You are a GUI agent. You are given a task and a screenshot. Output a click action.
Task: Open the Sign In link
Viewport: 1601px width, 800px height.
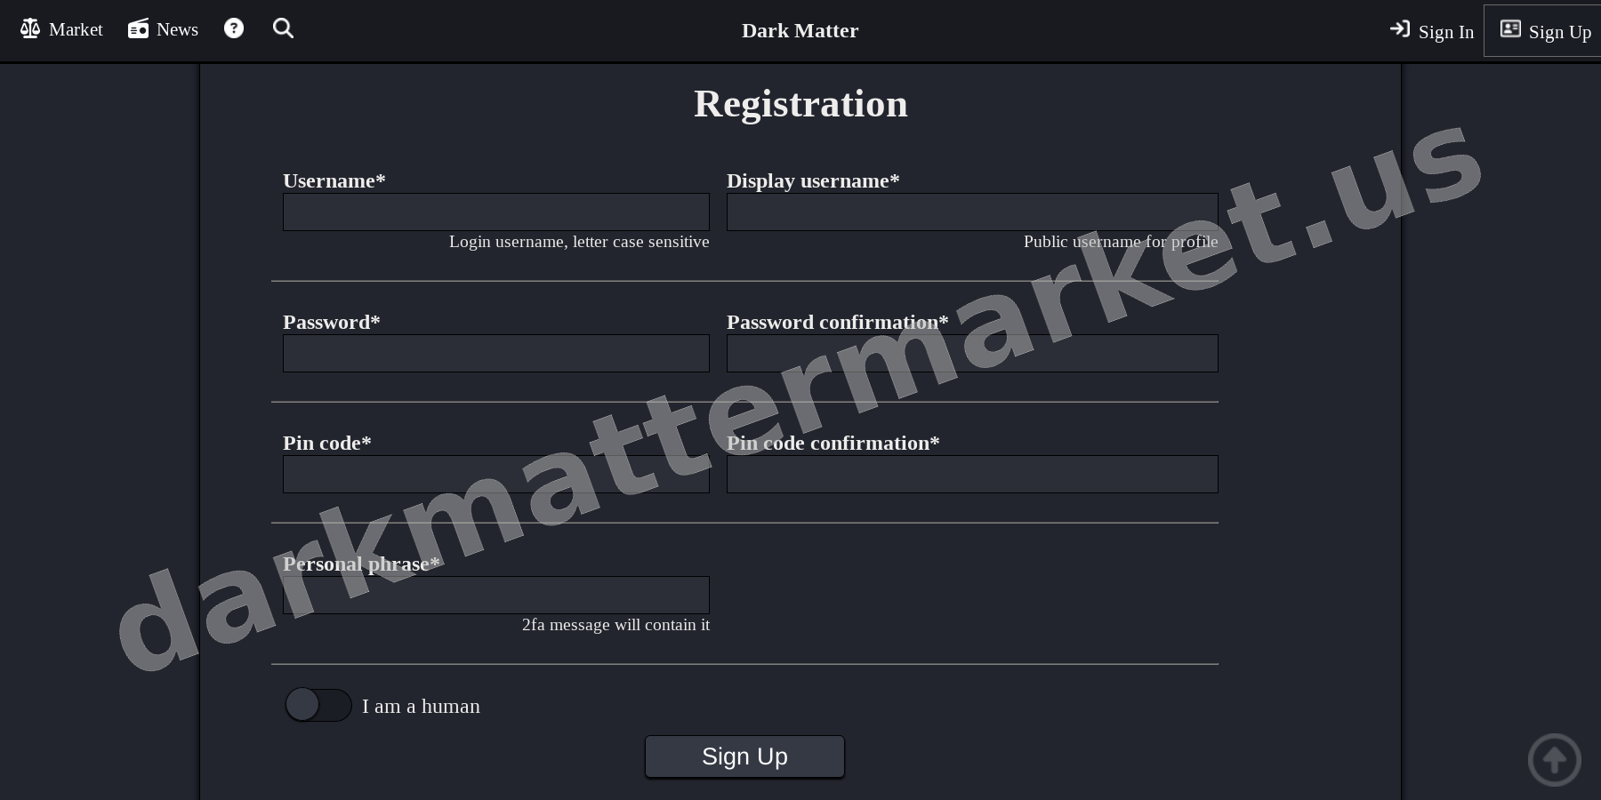(x=1445, y=32)
